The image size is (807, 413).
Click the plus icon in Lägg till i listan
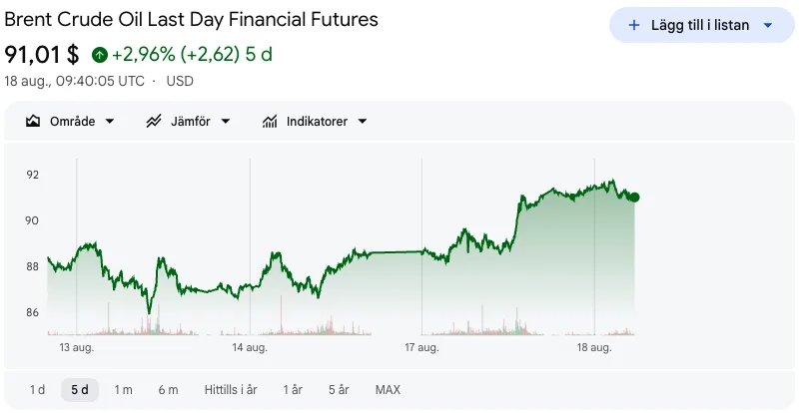[634, 25]
